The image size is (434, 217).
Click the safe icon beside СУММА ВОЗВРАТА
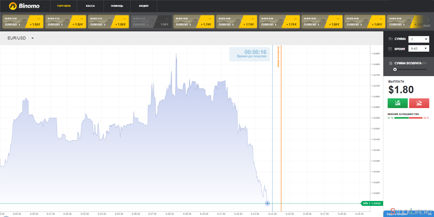390,63
